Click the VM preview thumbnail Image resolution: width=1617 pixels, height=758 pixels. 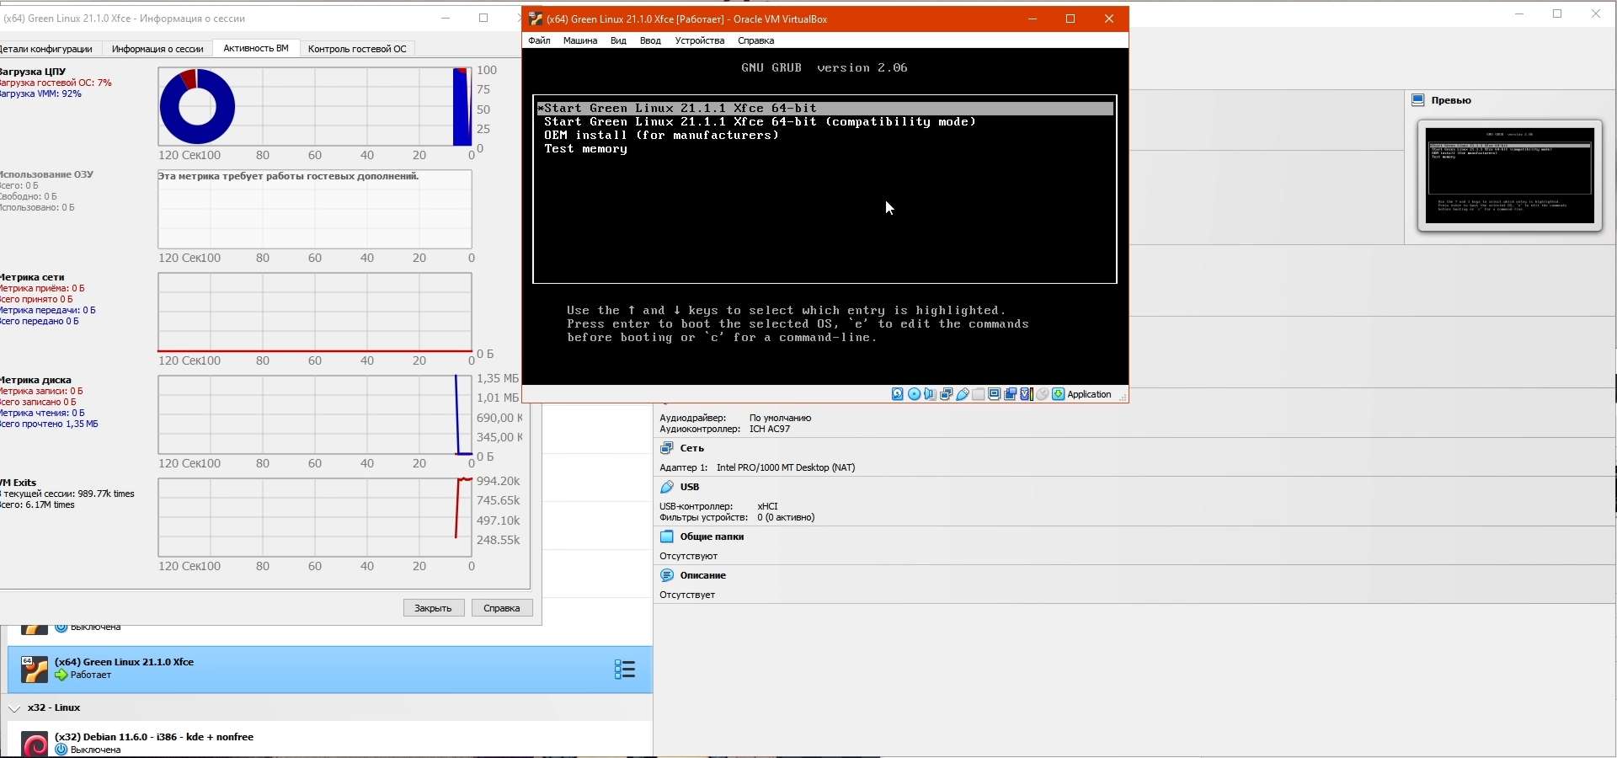pyautogui.click(x=1509, y=175)
